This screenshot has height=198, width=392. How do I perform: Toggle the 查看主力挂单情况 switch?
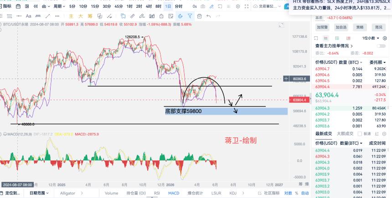pos(381,46)
